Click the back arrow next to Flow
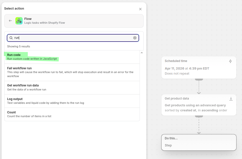The height and width of the screenshot is (159, 242). [x=10, y=21]
